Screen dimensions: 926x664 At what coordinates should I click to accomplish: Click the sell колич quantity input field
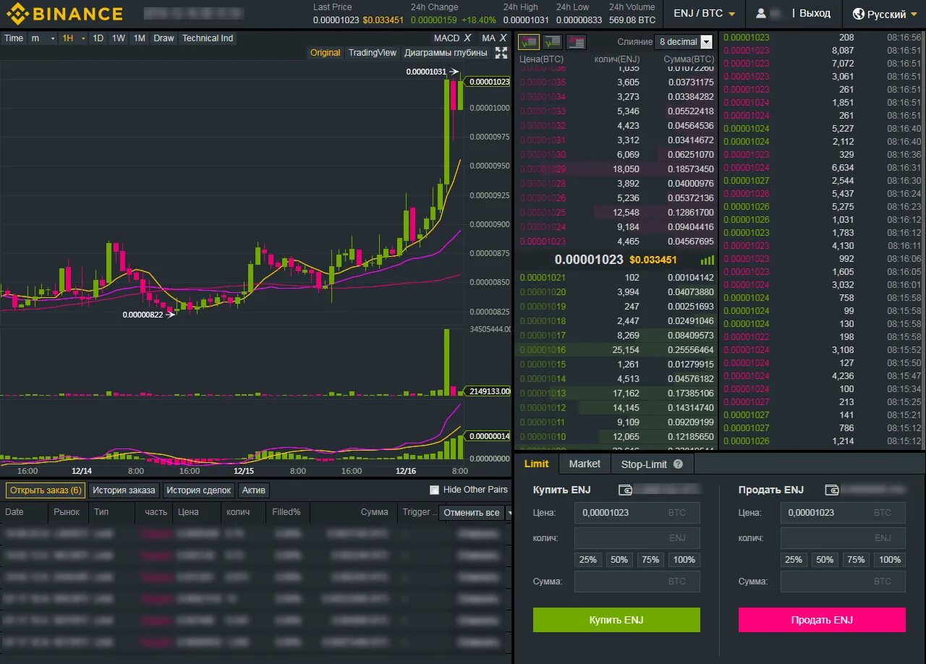tap(843, 538)
